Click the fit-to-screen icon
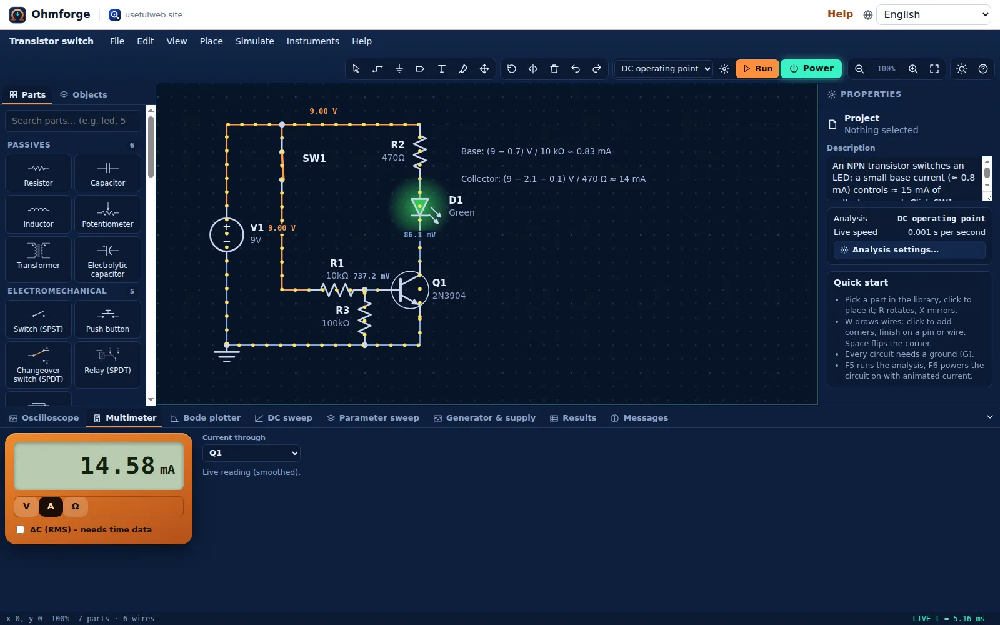 [934, 69]
